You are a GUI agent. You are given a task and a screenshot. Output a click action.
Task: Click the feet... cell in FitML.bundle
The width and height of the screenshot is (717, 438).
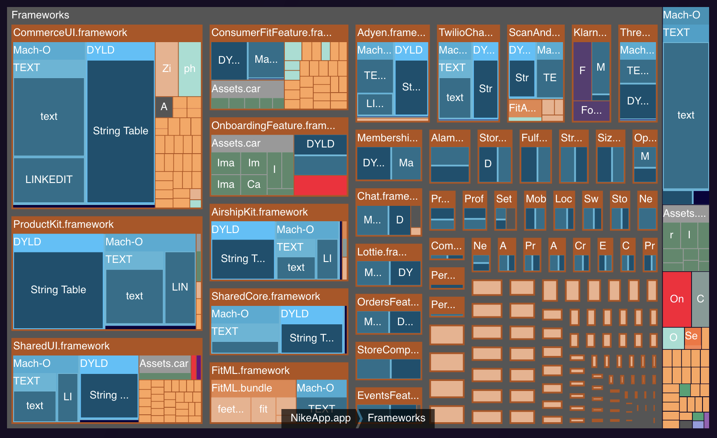[231, 409]
